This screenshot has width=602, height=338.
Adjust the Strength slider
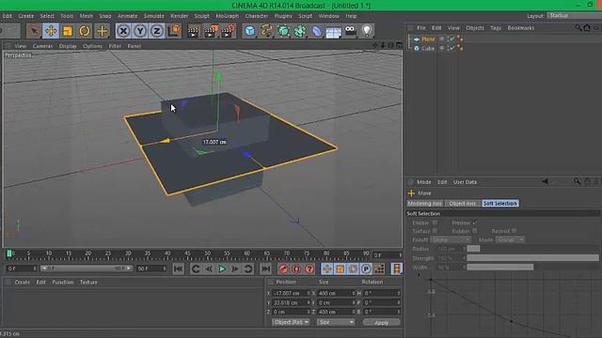532,258
